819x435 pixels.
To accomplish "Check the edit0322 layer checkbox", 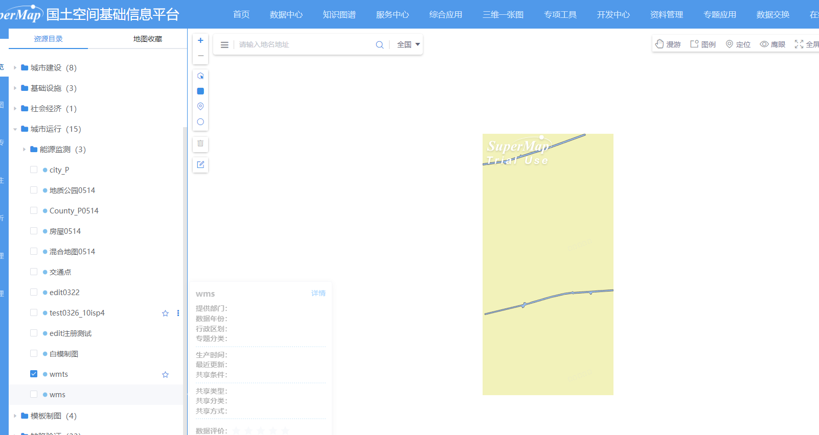I will point(34,292).
